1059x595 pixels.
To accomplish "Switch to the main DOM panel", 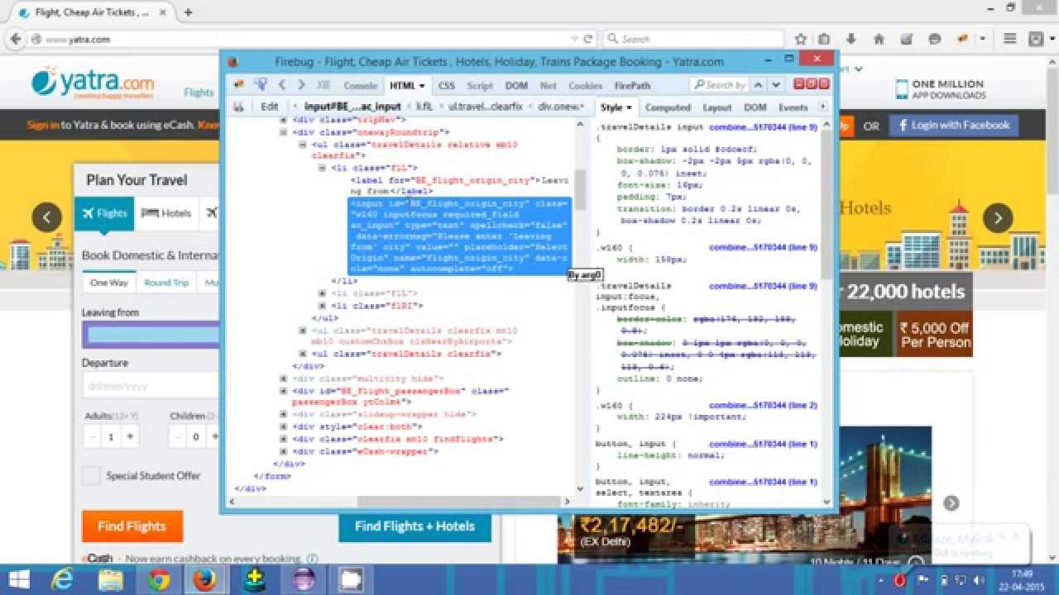I will [516, 85].
